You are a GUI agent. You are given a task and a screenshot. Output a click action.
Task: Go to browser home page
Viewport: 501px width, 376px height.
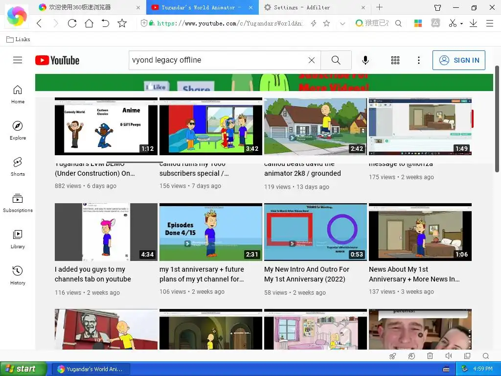coord(89,23)
